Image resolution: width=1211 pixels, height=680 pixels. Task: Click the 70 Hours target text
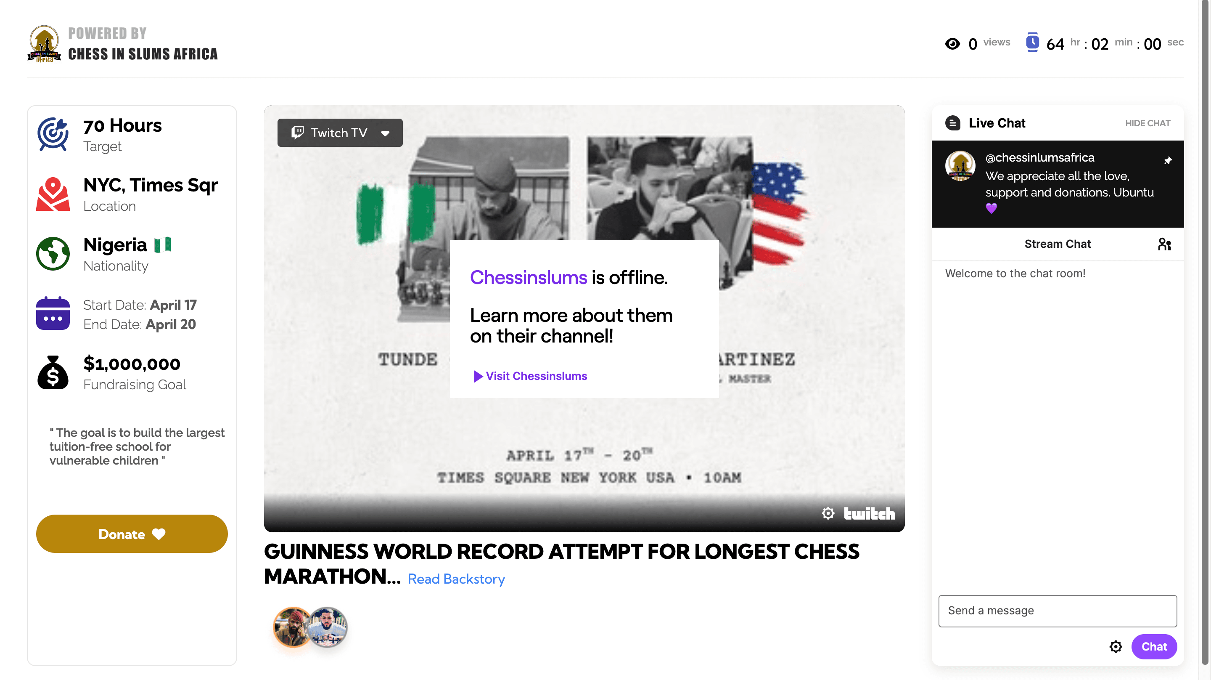(x=122, y=126)
